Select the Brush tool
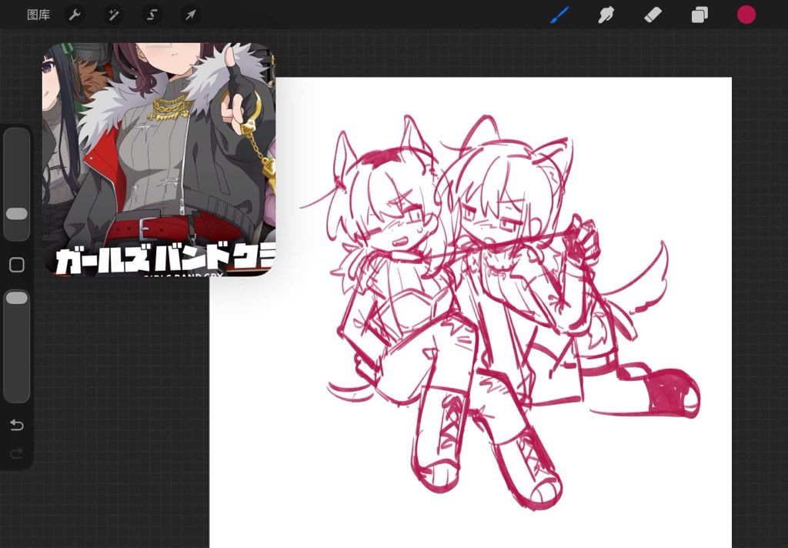Viewport: 788px width, 548px height. pos(560,15)
